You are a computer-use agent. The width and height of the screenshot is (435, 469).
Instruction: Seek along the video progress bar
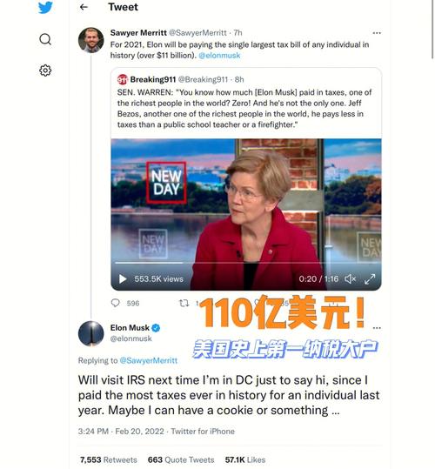(x=244, y=263)
